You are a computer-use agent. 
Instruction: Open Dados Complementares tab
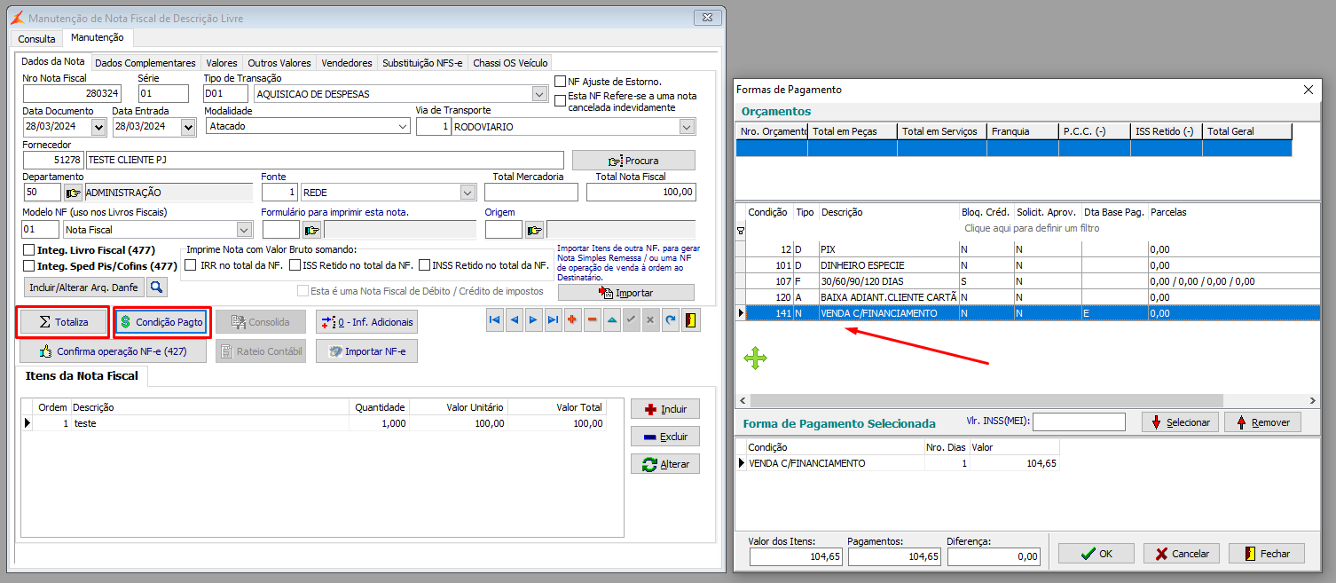pyautogui.click(x=145, y=63)
